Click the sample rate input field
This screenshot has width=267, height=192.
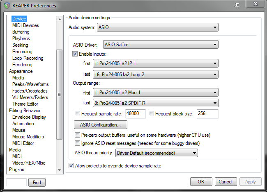(x=135, y=114)
